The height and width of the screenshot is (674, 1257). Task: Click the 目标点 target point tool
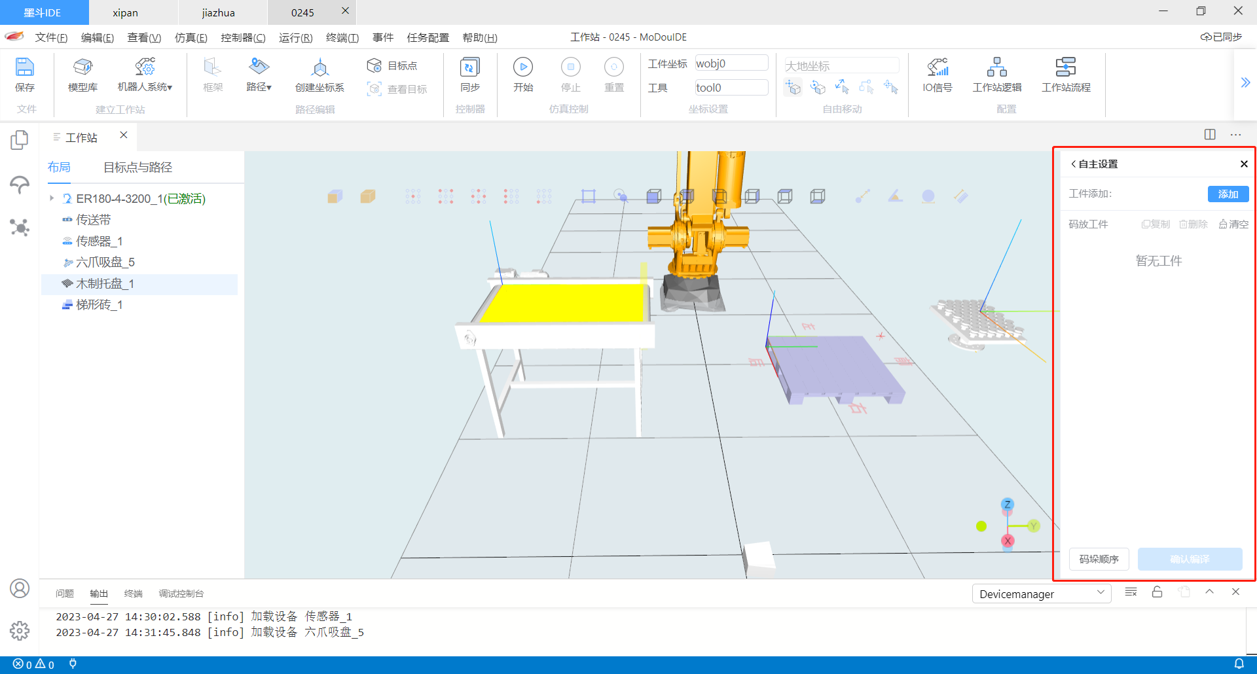pyautogui.click(x=393, y=65)
